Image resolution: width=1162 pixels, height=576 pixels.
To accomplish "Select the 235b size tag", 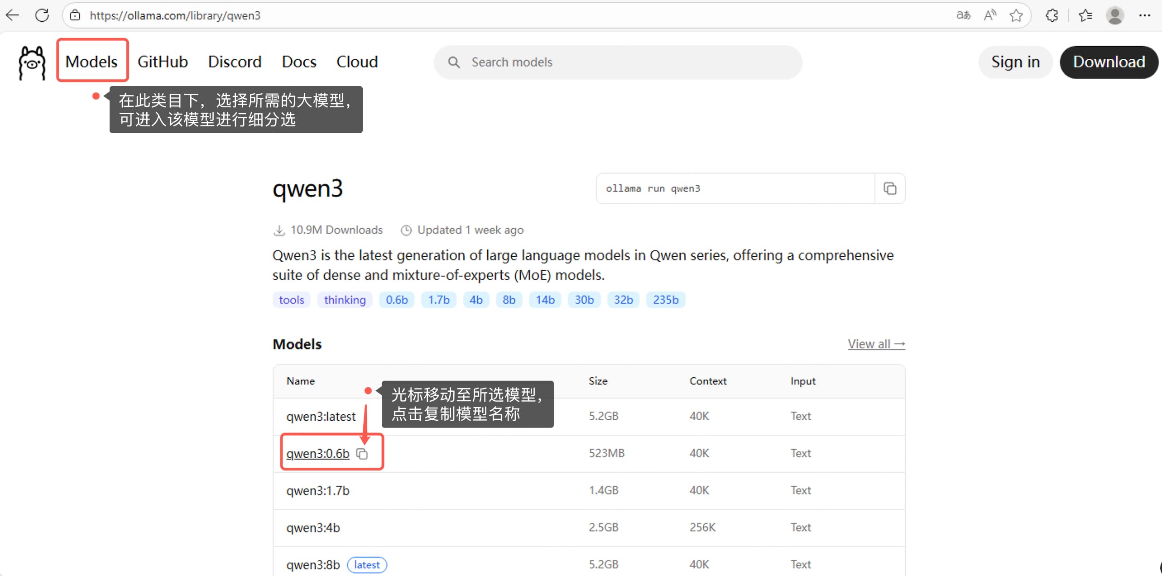I will [x=665, y=300].
